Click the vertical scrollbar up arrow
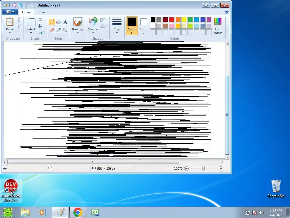This screenshot has height=218, width=290. click(227, 44)
